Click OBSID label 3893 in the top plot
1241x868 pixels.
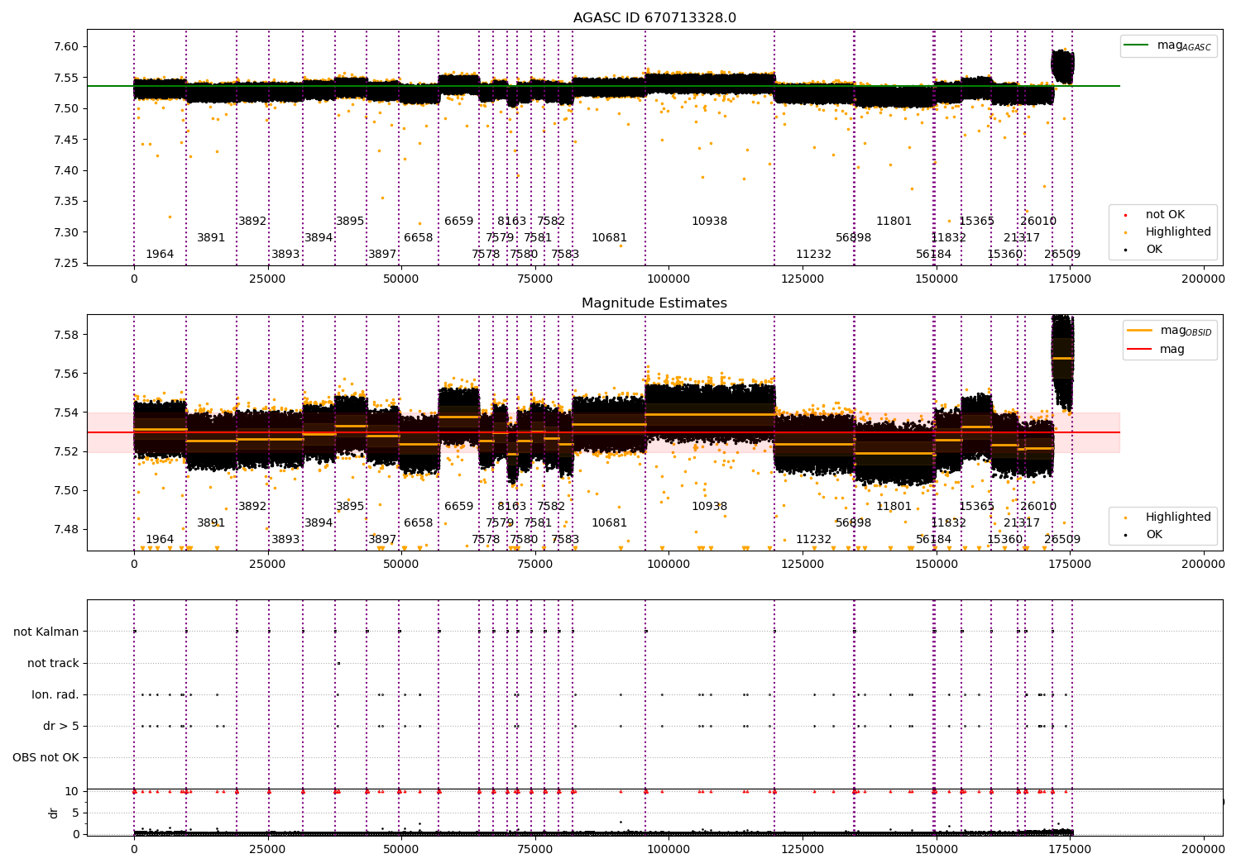coord(285,255)
